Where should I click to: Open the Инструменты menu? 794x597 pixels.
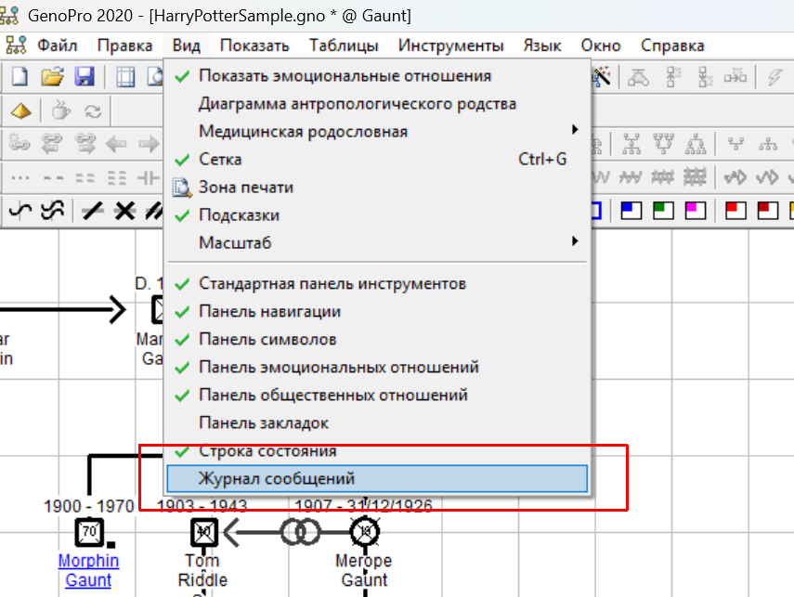[450, 45]
